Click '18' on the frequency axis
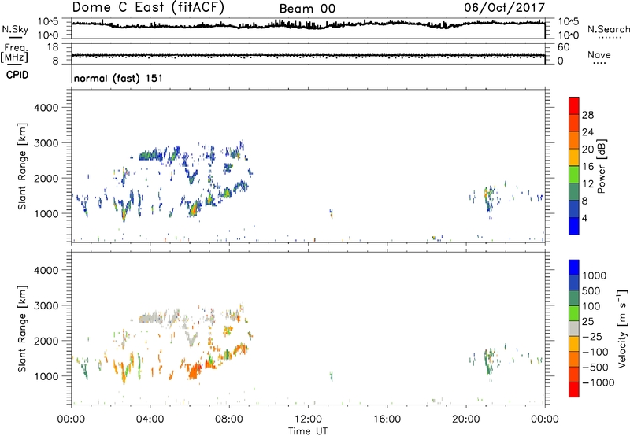The image size is (630, 436). click(x=53, y=47)
